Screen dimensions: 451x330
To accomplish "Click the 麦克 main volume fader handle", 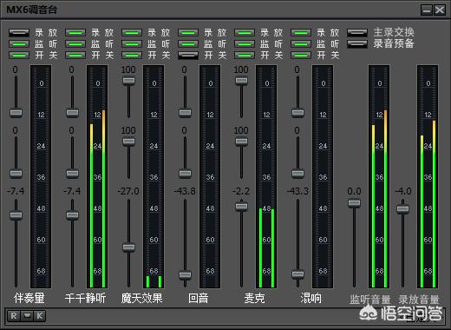I will click(241, 207).
